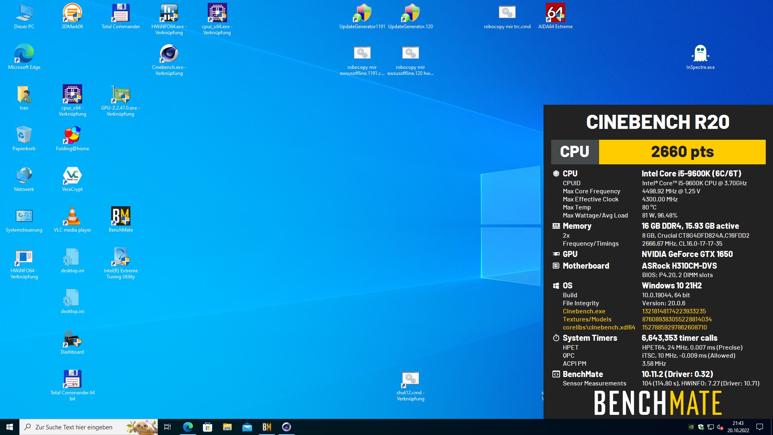Image resolution: width=773 pixels, height=435 pixels.
Task: Click the muted volume tray icon
Action: 720,427
